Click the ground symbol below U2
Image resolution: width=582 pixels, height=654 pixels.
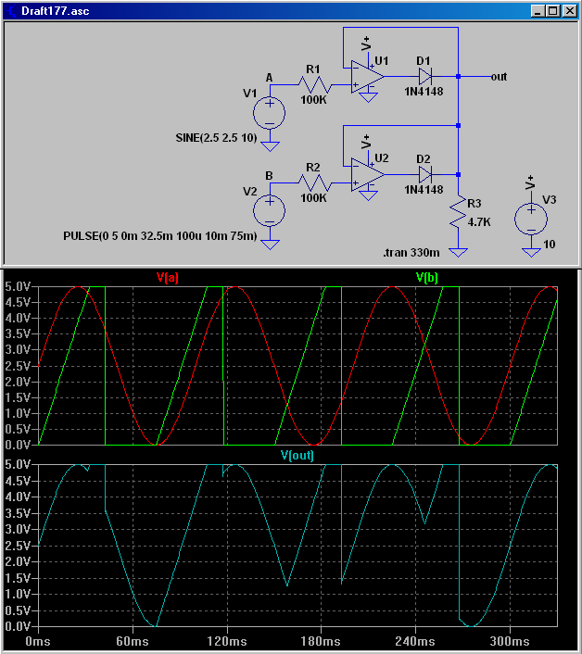[368, 195]
